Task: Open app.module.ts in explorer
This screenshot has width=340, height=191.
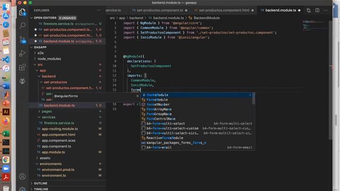Action: point(67,152)
